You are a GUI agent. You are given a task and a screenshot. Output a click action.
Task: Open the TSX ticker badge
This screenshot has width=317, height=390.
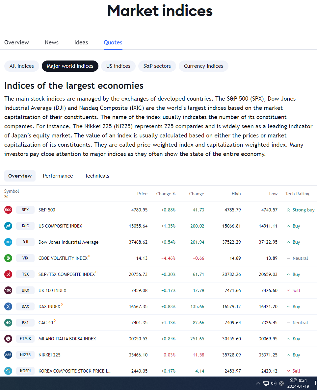pos(25,274)
